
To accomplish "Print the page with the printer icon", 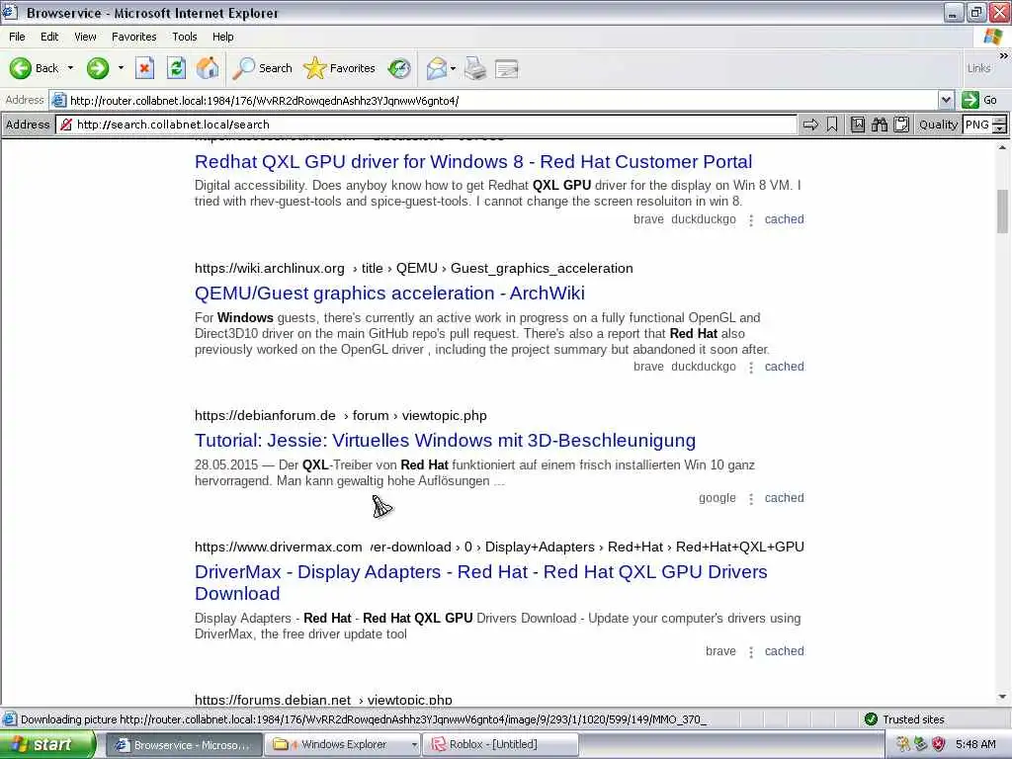I will [x=475, y=68].
